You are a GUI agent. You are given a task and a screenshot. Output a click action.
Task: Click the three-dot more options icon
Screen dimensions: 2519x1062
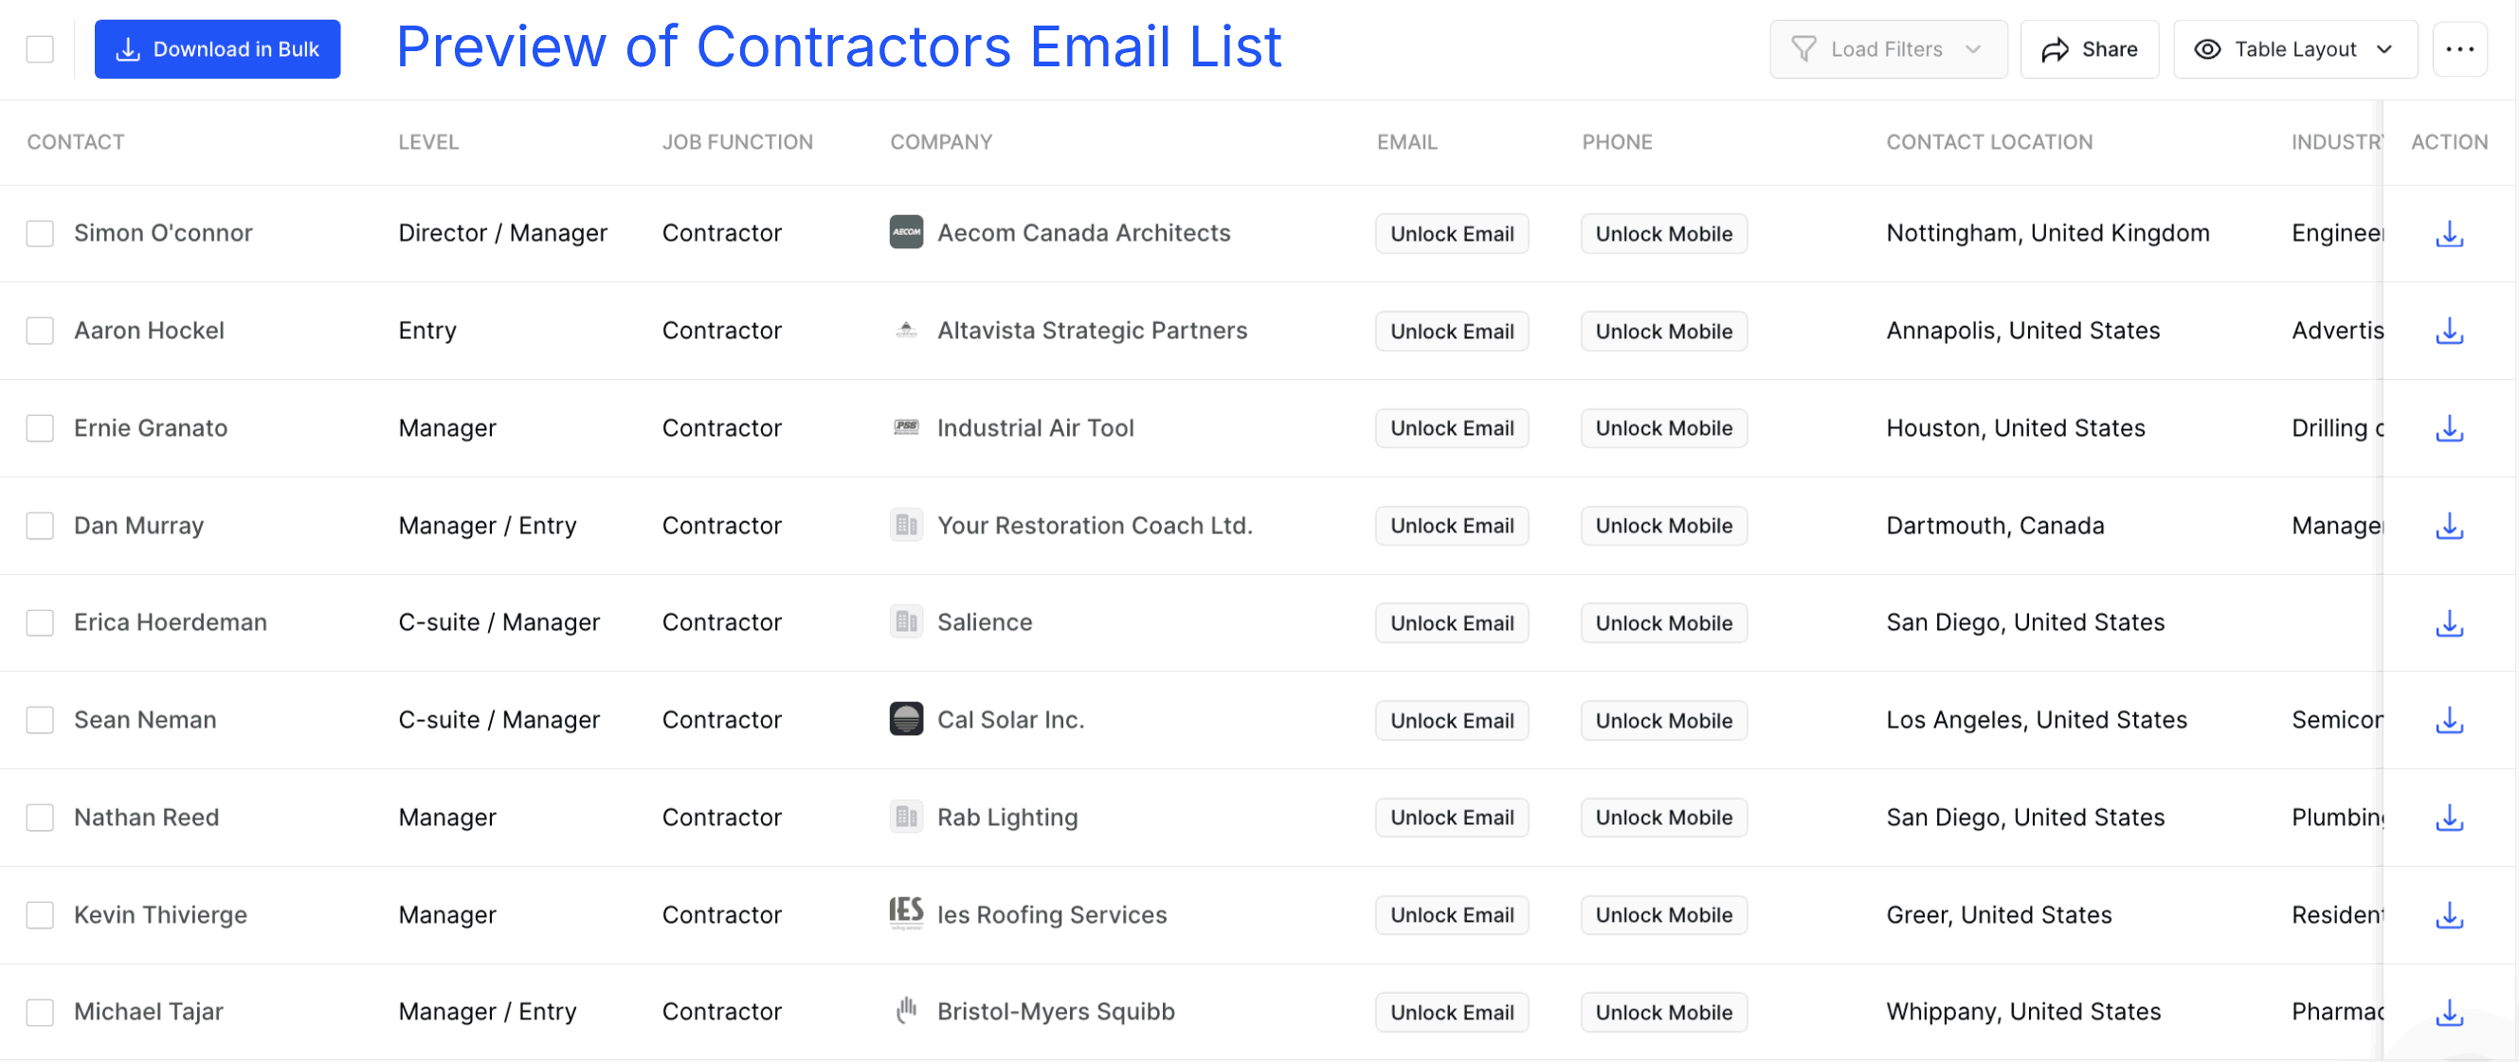pos(2460,49)
